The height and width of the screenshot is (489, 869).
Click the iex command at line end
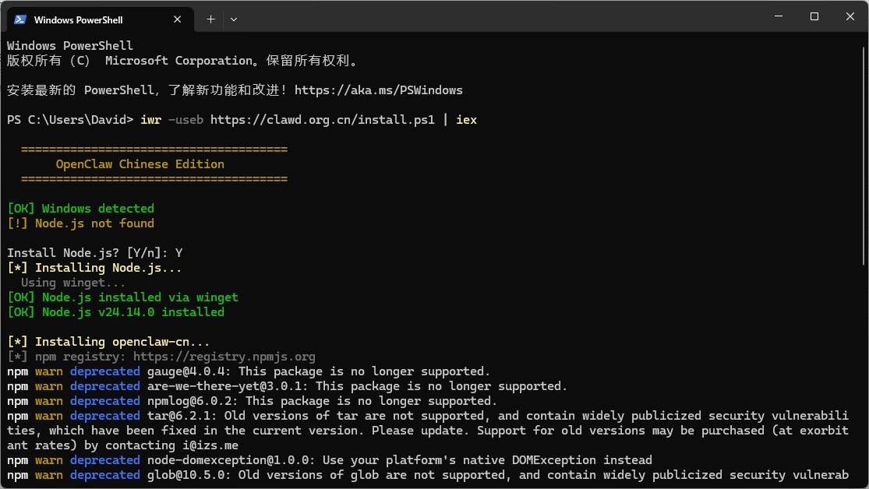pos(466,120)
